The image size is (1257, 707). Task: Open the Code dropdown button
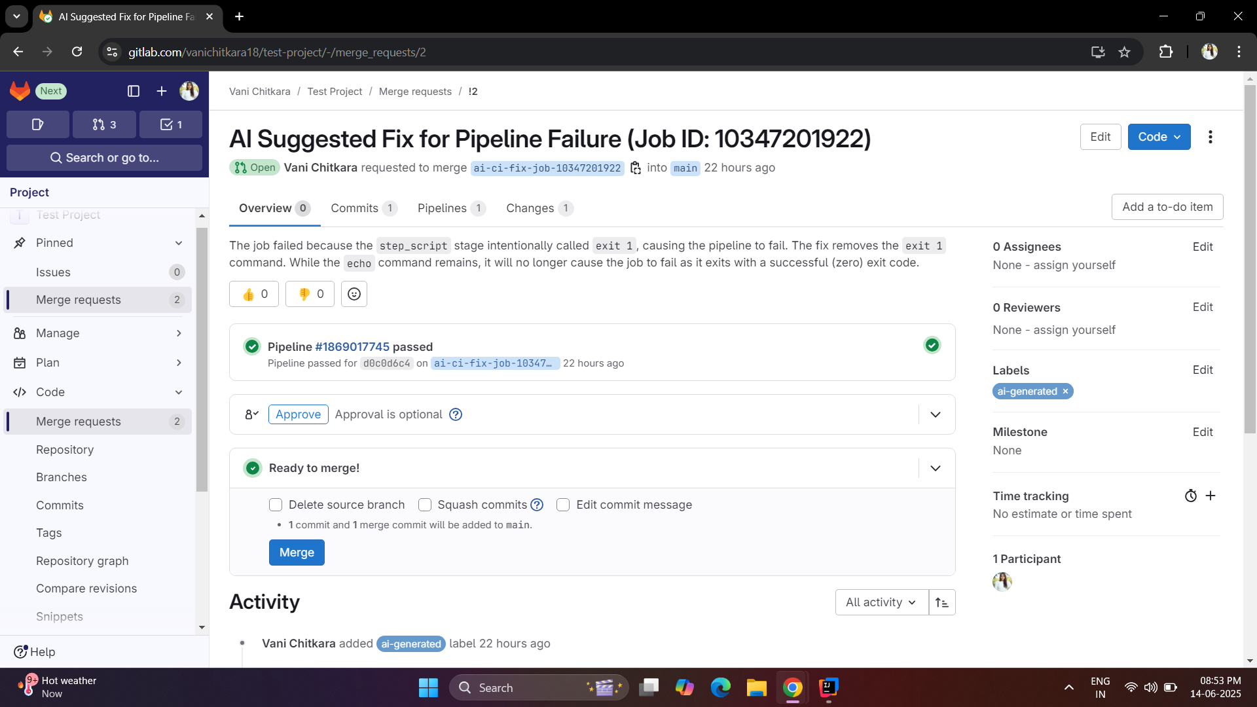click(x=1159, y=137)
